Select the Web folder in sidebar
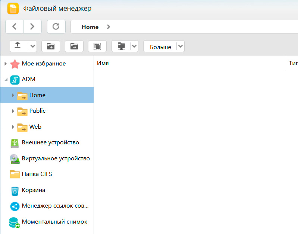 35,127
